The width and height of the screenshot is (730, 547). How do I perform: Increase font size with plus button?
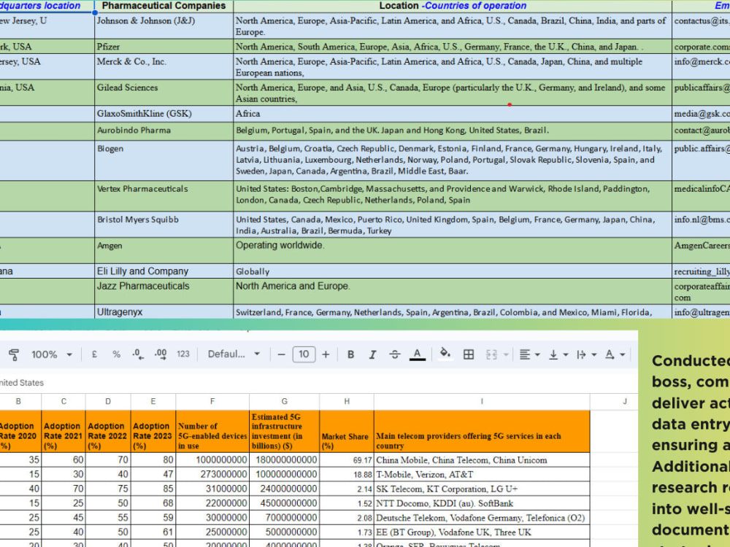[326, 354]
